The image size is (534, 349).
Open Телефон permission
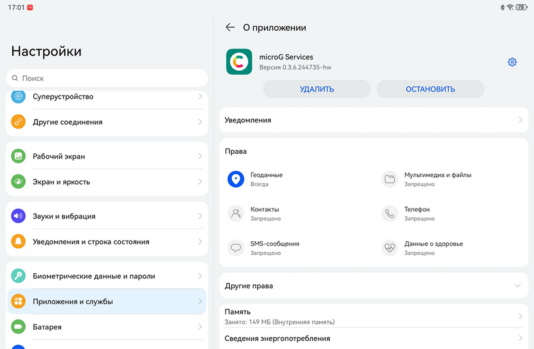(x=417, y=213)
